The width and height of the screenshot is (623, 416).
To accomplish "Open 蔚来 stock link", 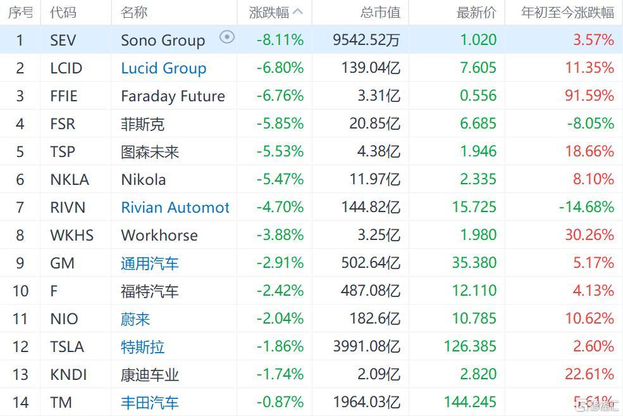I will coord(135,319).
